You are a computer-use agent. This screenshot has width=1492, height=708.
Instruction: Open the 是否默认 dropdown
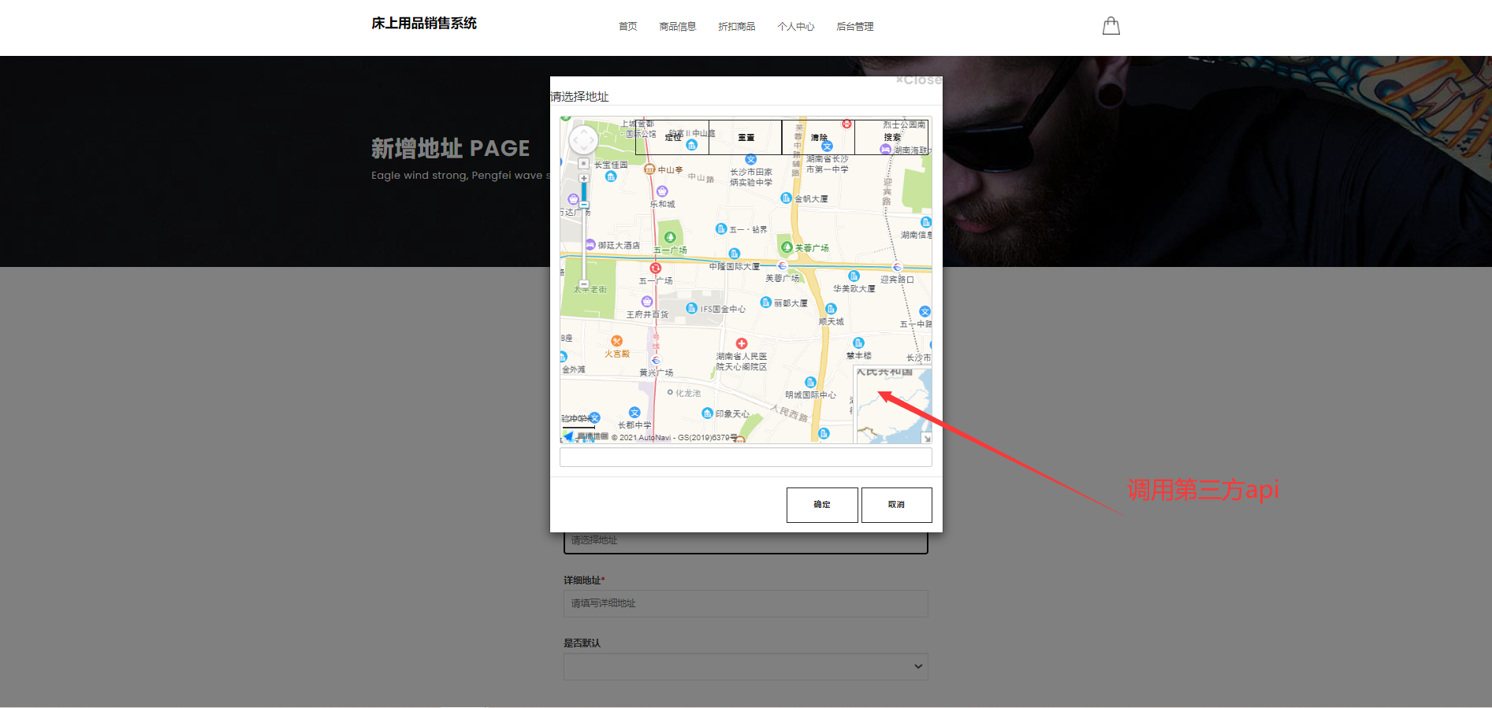pyautogui.click(x=746, y=666)
